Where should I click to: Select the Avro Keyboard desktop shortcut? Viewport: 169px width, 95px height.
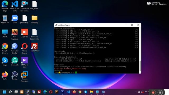(x=15, y=34)
